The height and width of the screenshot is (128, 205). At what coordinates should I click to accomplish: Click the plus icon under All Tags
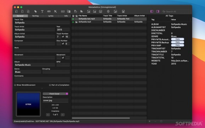click(150, 121)
